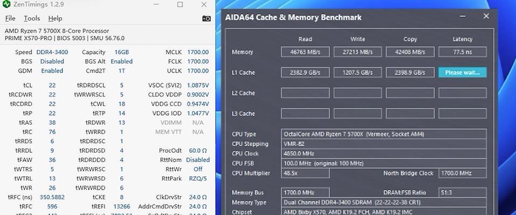516x215 pixels.
Task: Maximize the ZenTimings window
Action: point(180,4)
